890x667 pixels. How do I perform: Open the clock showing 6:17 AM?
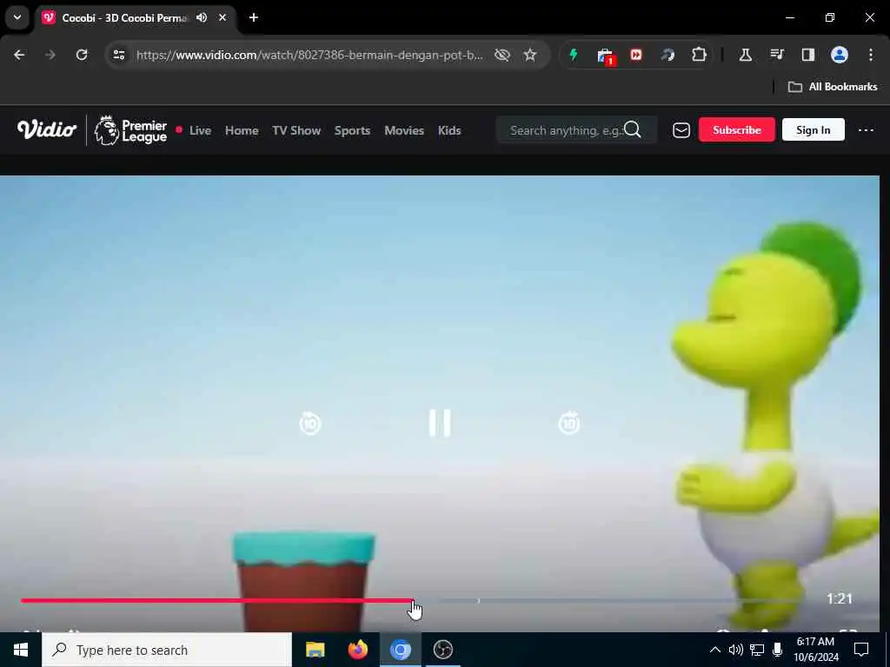point(815,650)
